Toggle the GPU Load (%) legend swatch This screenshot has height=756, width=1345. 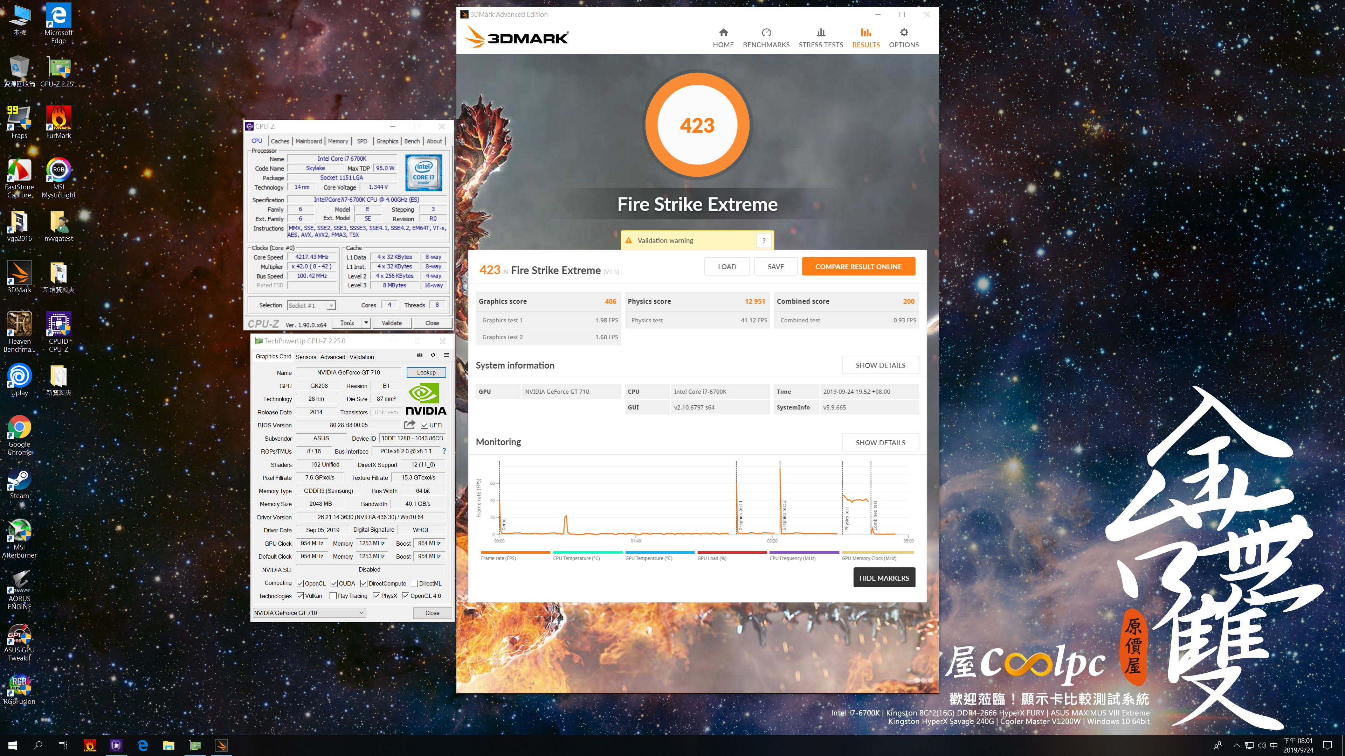pyautogui.click(x=731, y=552)
